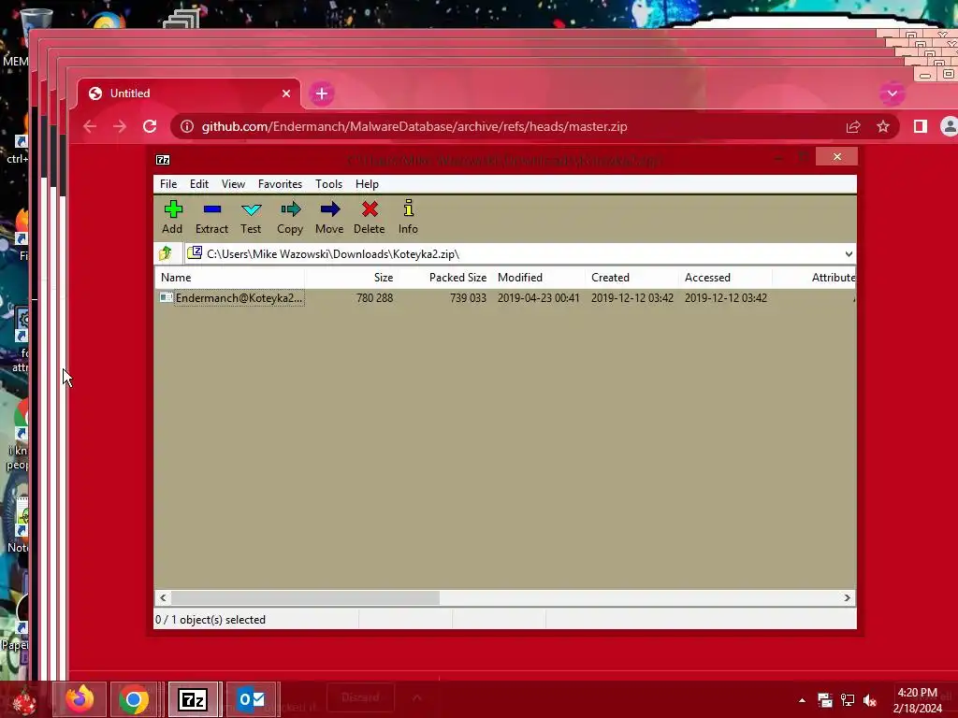Show hidden system tray icons
Screen dimensions: 958x718
click(802, 700)
